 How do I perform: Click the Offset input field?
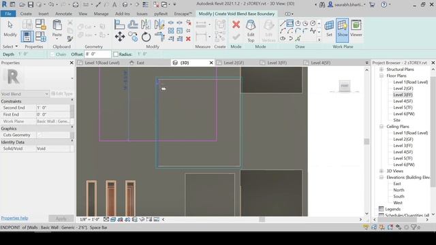(97, 54)
